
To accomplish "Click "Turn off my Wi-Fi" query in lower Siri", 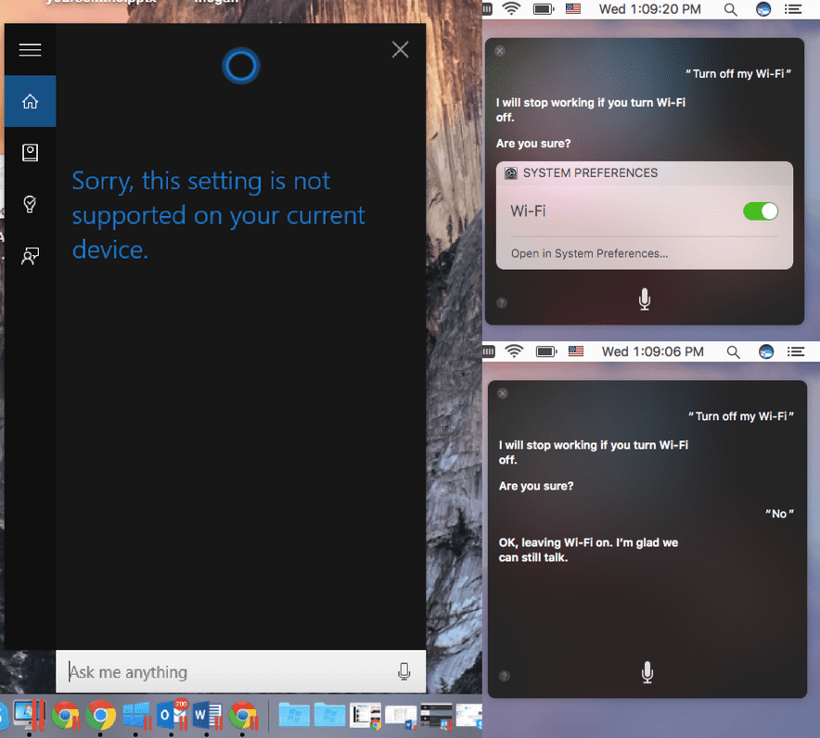I will [740, 416].
